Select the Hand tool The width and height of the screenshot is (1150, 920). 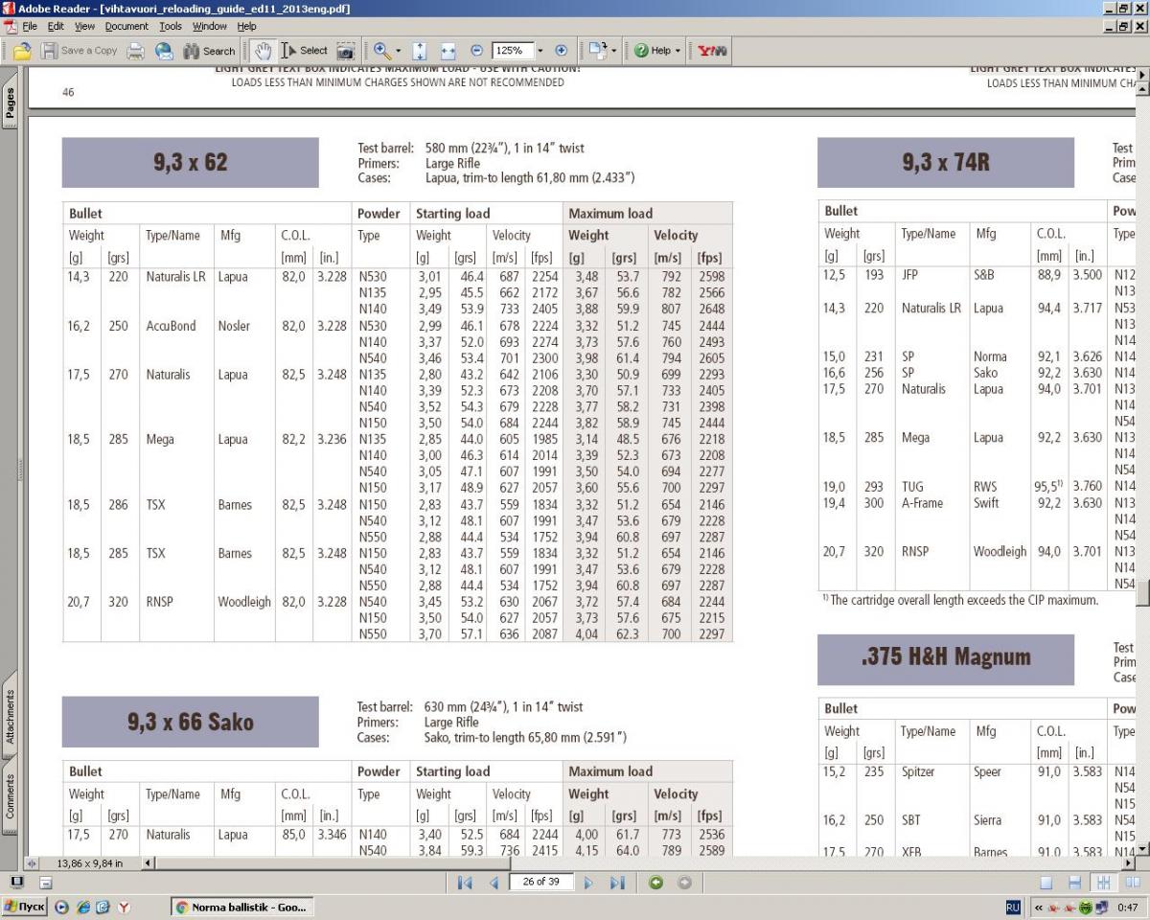264,51
